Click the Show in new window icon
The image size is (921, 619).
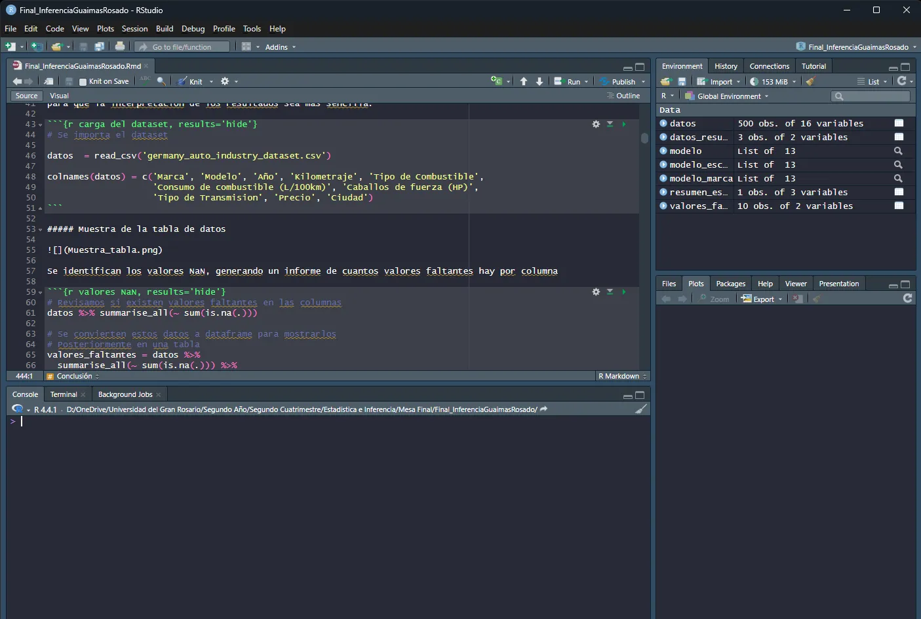(x=49, y=81)
